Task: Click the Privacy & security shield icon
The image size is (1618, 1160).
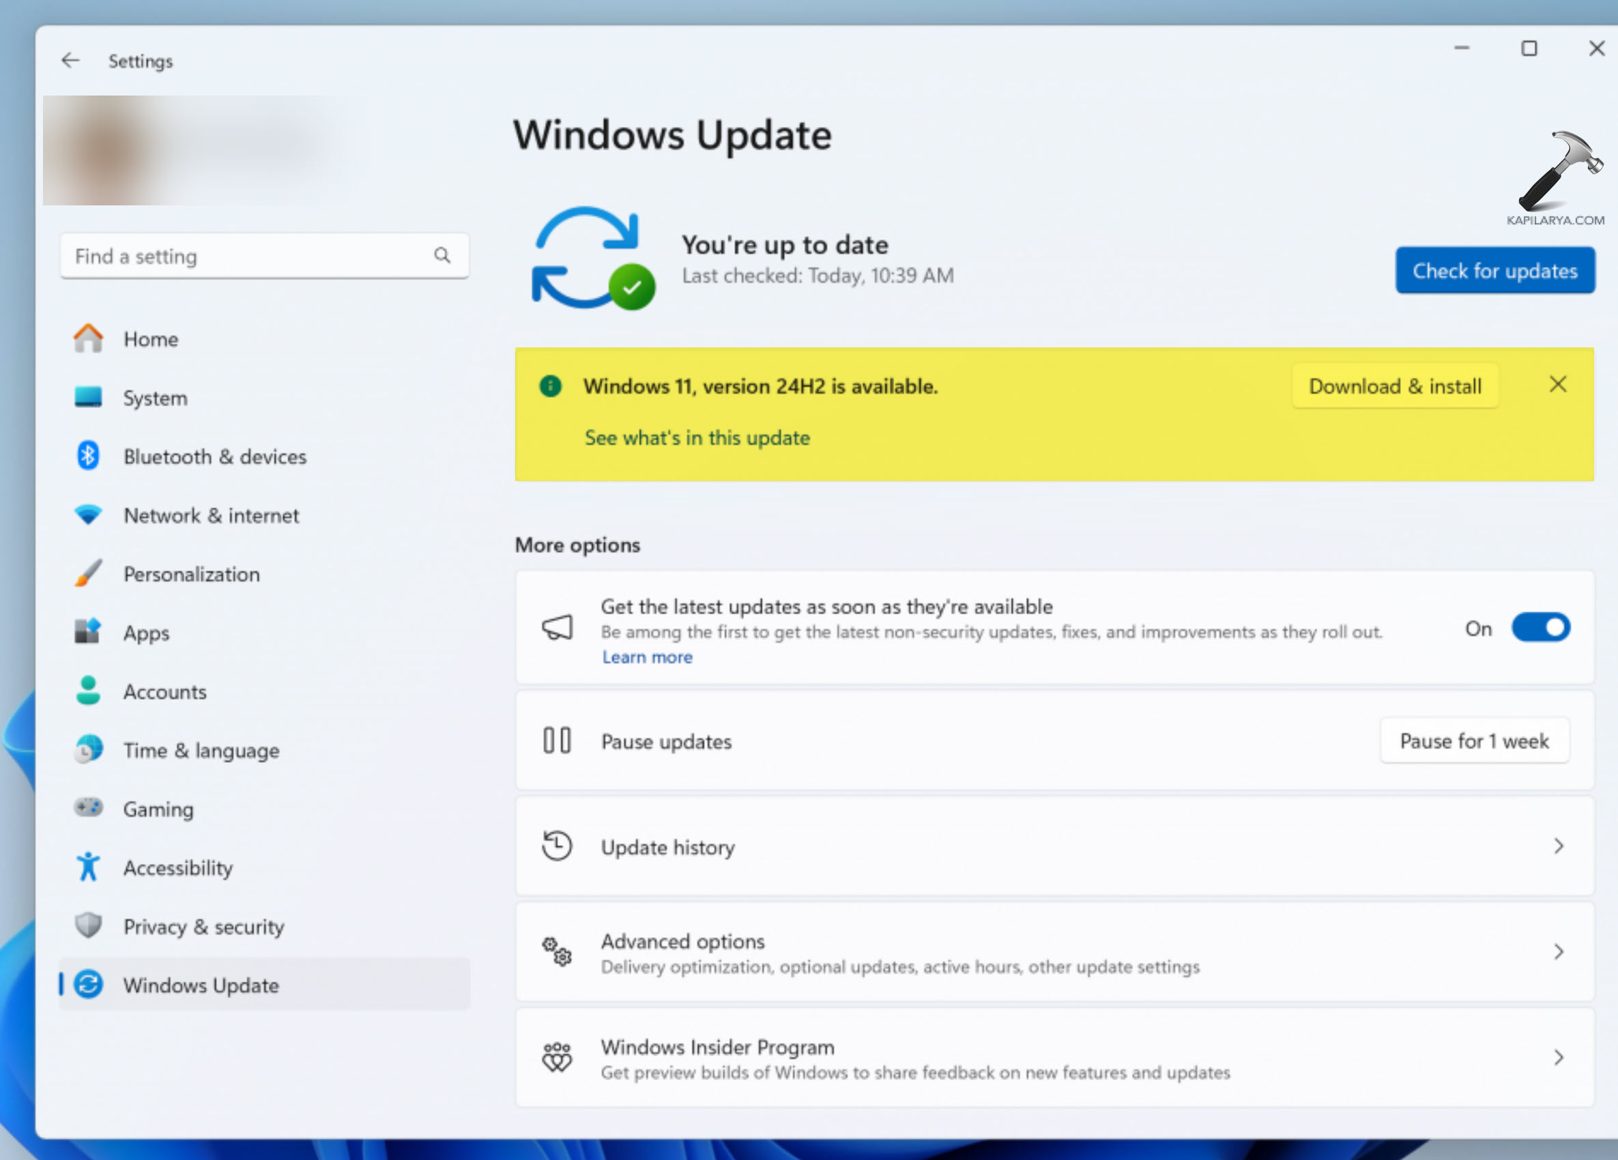Action: point(89,925)
